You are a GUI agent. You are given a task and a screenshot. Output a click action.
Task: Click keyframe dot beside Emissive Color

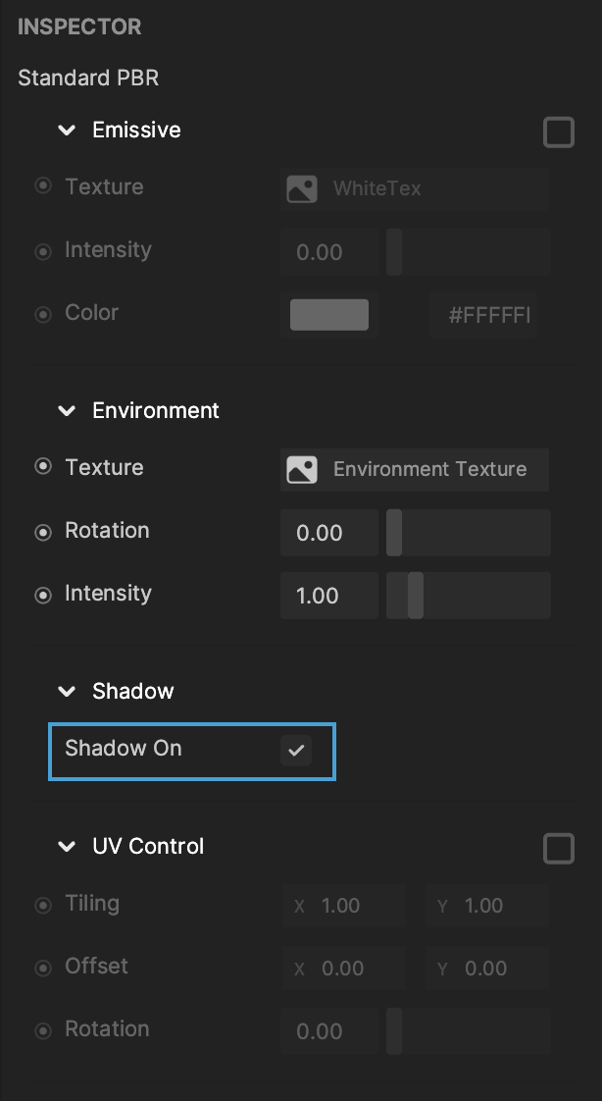click(x=43, y=315)
